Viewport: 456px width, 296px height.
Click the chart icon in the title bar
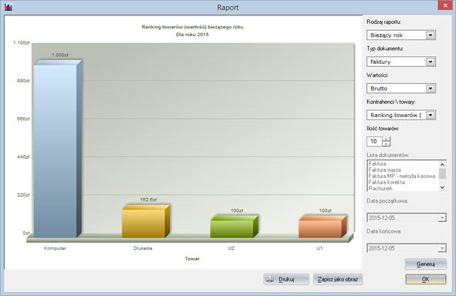tap(9, 7)
